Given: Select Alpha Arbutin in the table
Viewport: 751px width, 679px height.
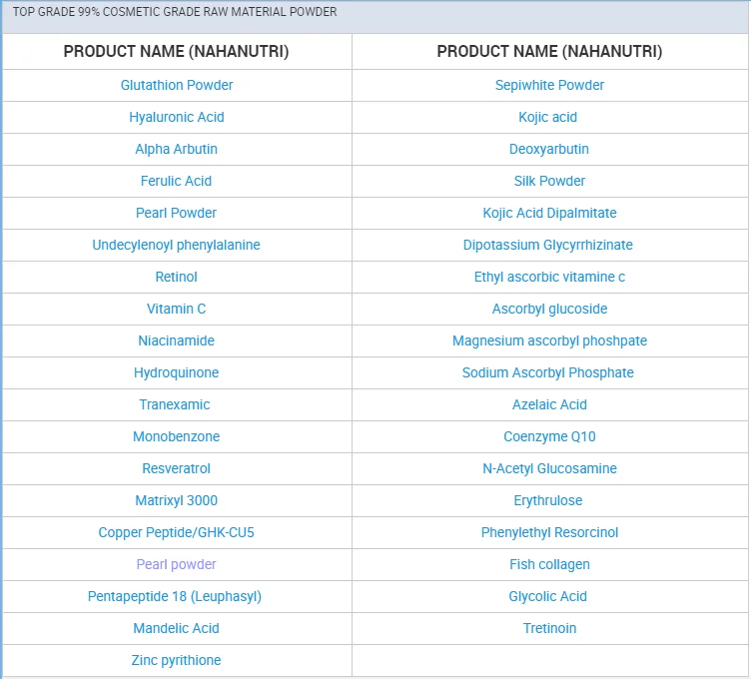Looking at the screenshot, I should (177, 149).
